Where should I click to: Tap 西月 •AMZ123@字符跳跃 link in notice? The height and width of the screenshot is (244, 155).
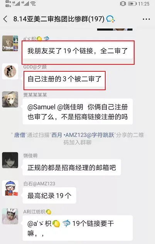[83, 135]
